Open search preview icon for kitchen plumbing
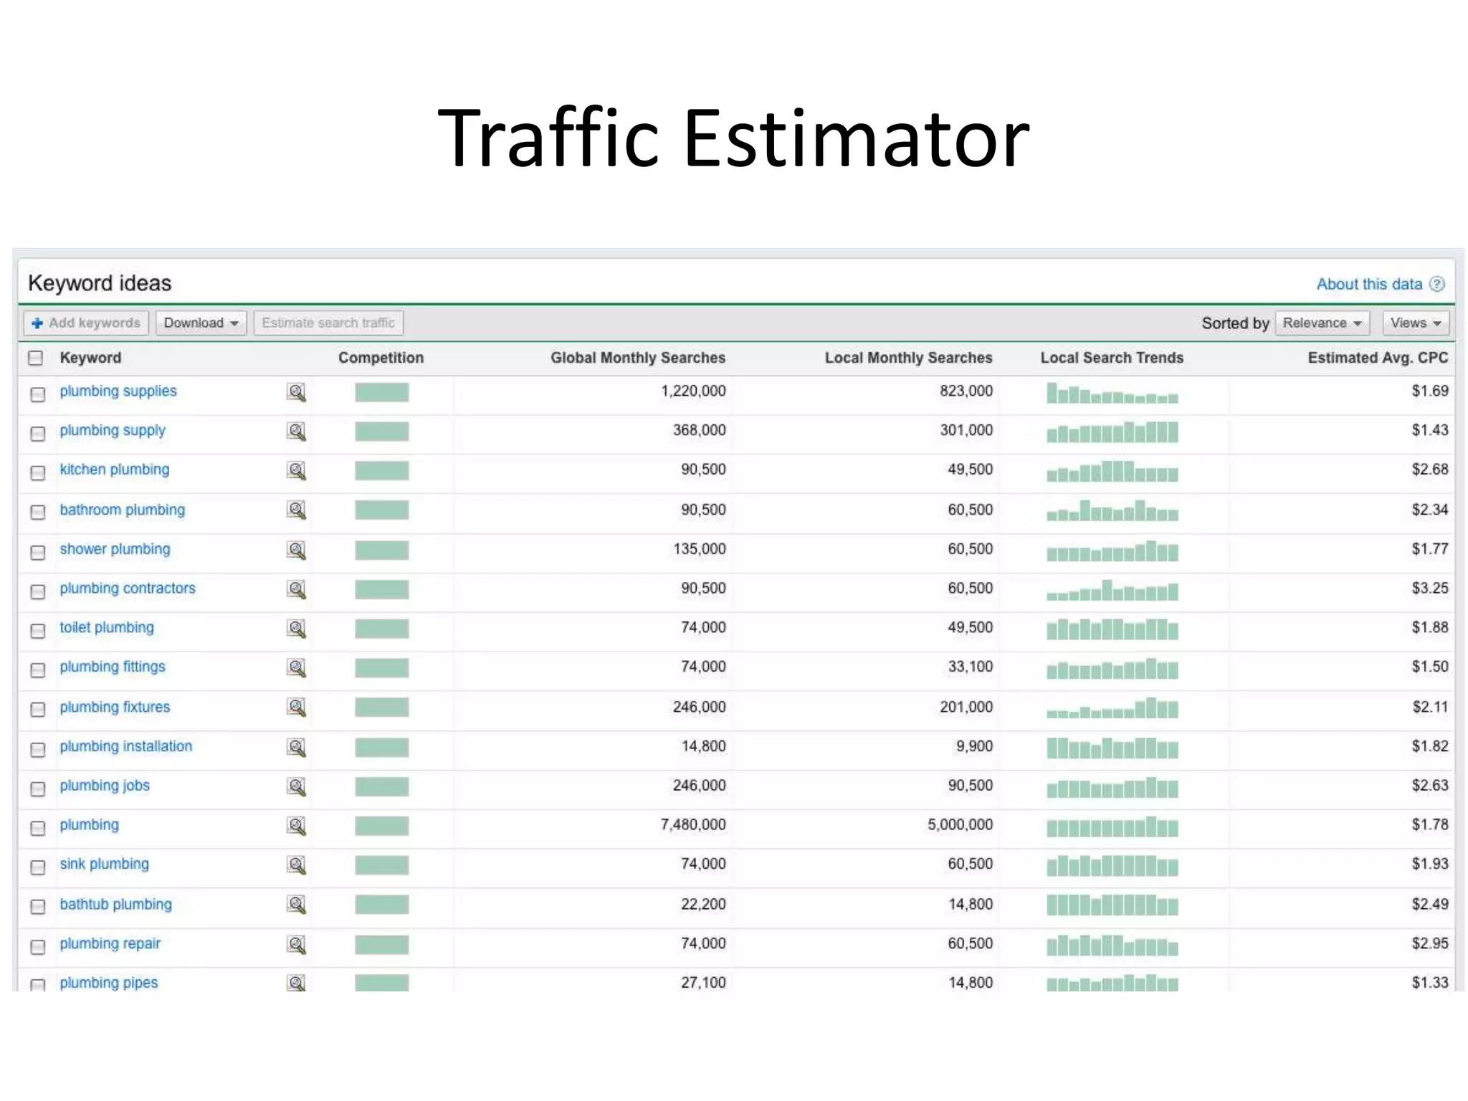 [296, 471]
